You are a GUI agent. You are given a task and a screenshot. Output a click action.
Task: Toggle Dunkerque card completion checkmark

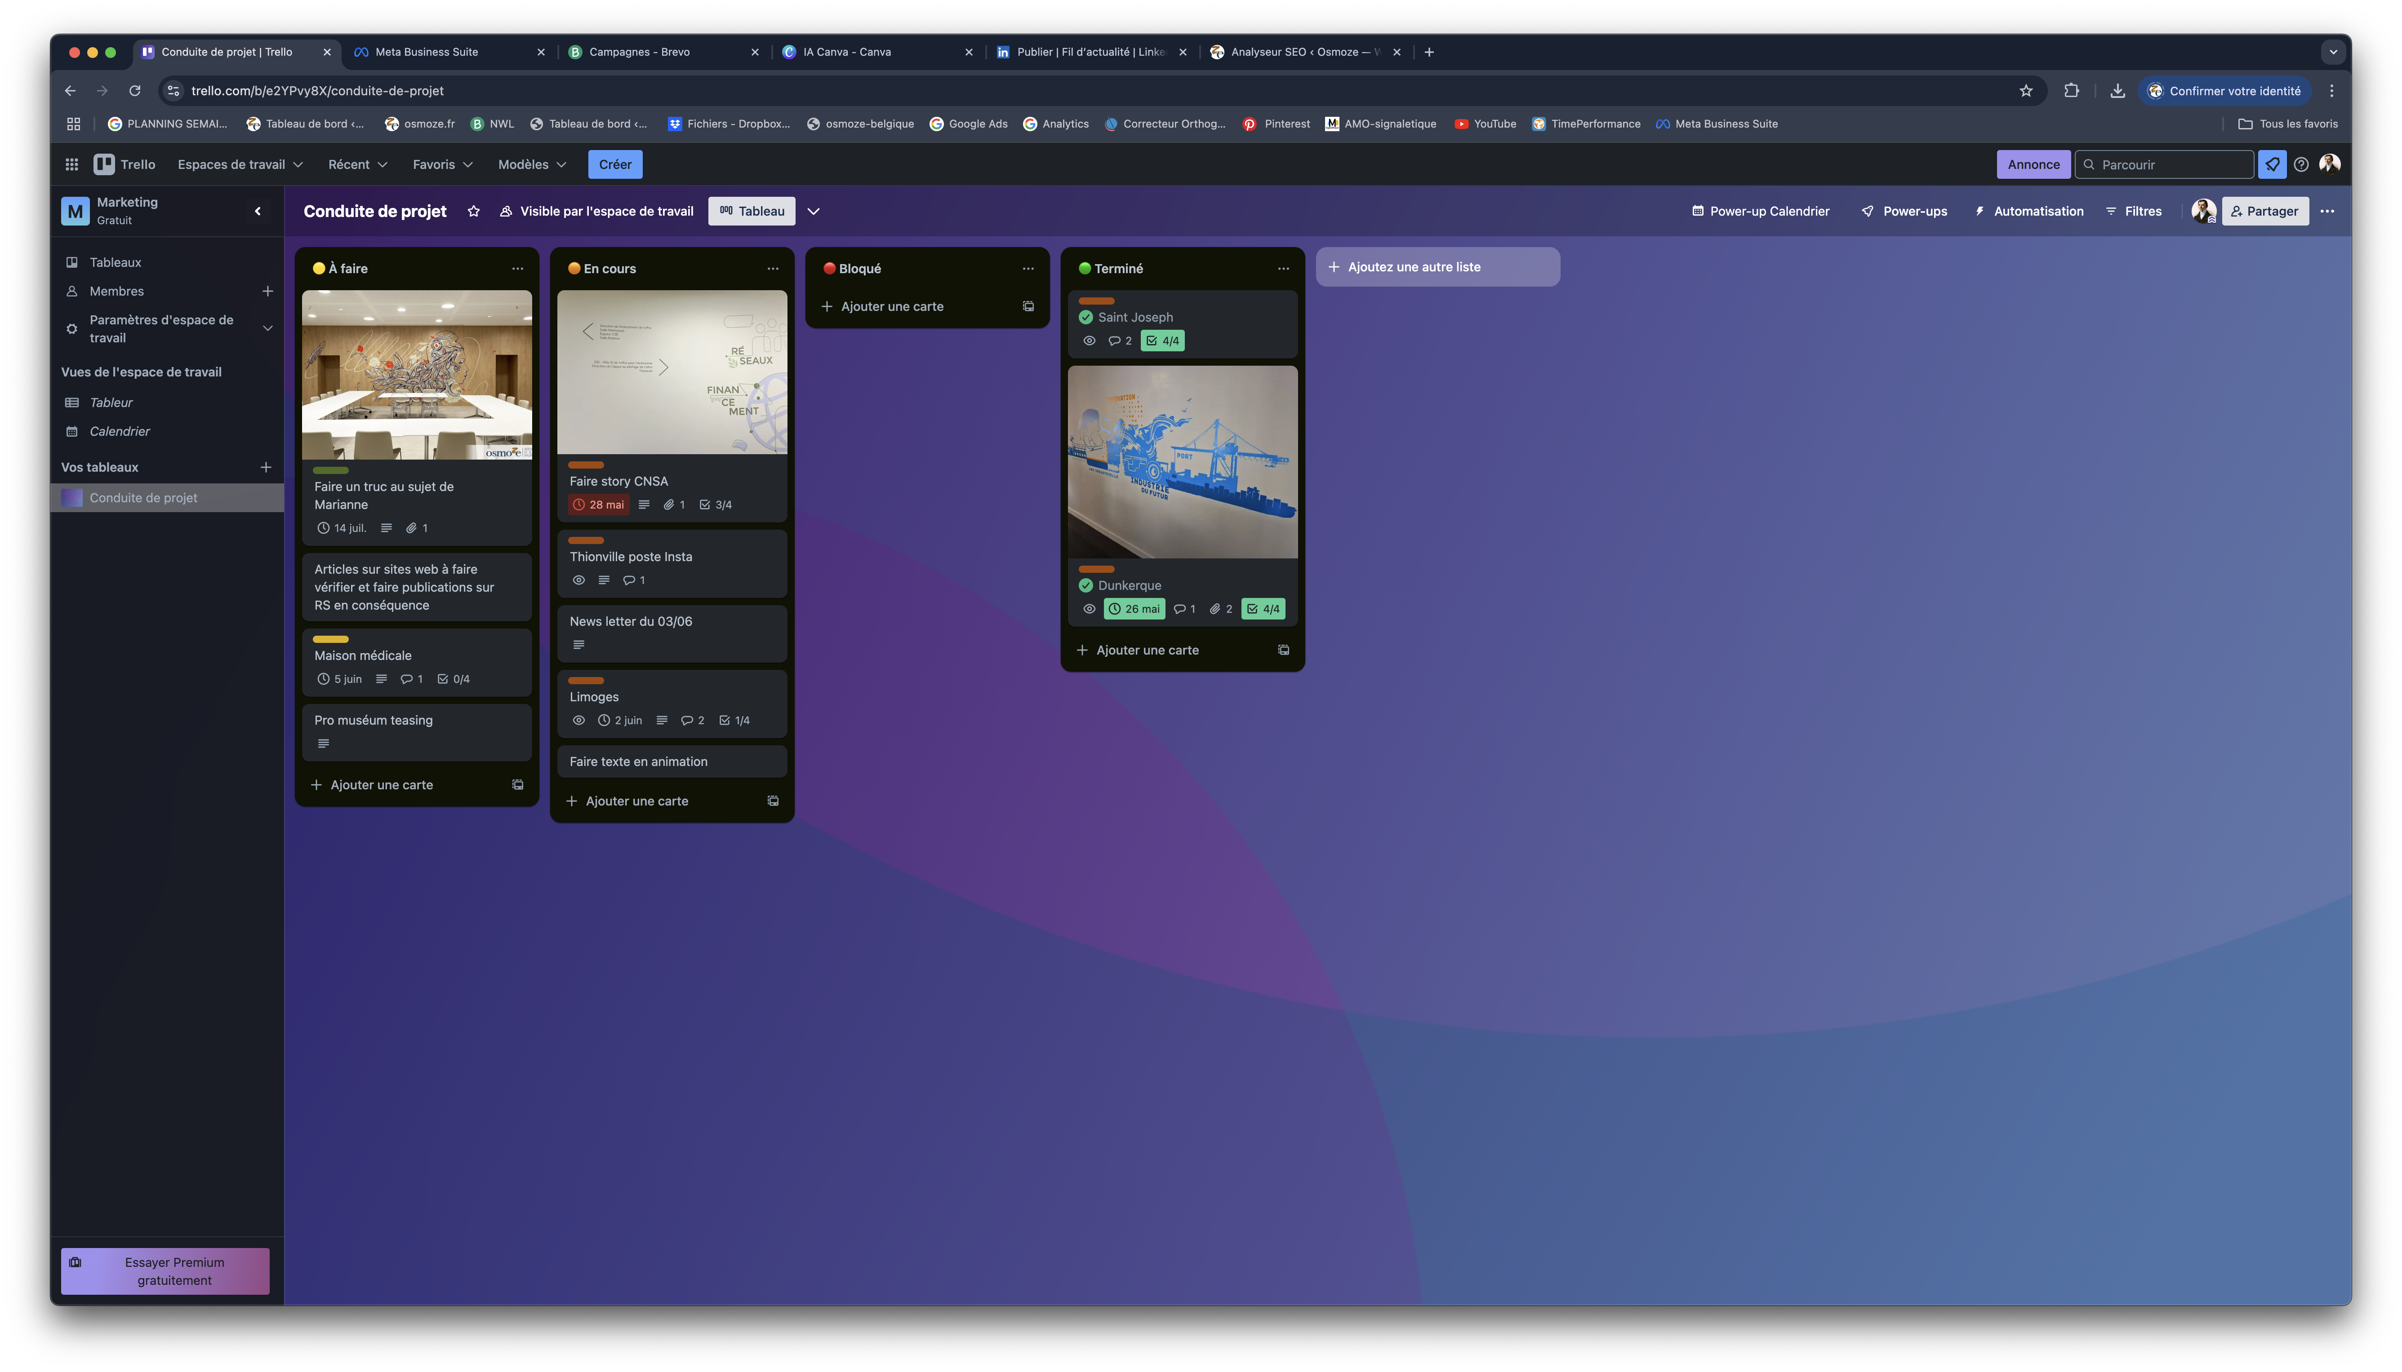(1086, 585)
